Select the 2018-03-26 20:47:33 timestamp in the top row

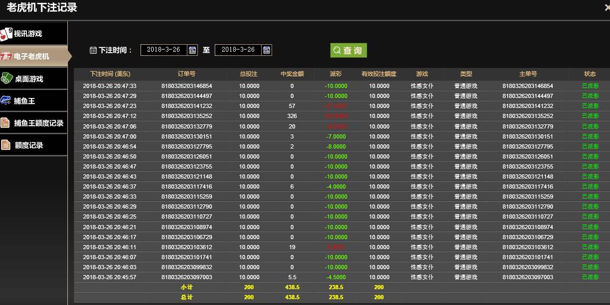109,86
